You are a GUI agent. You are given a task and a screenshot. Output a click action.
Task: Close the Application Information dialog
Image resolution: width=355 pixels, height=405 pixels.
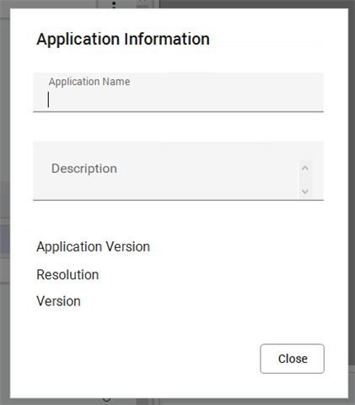[x=292, y=359]
